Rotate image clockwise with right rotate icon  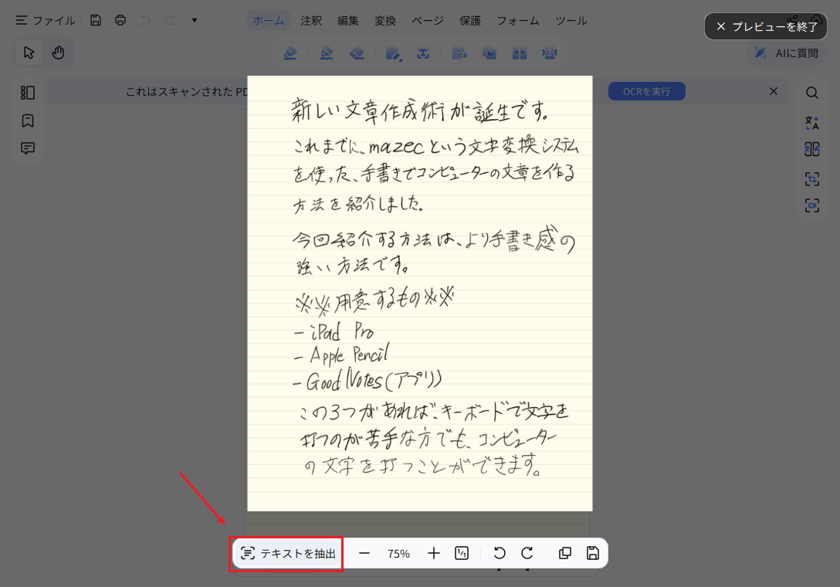coord(527,553)
